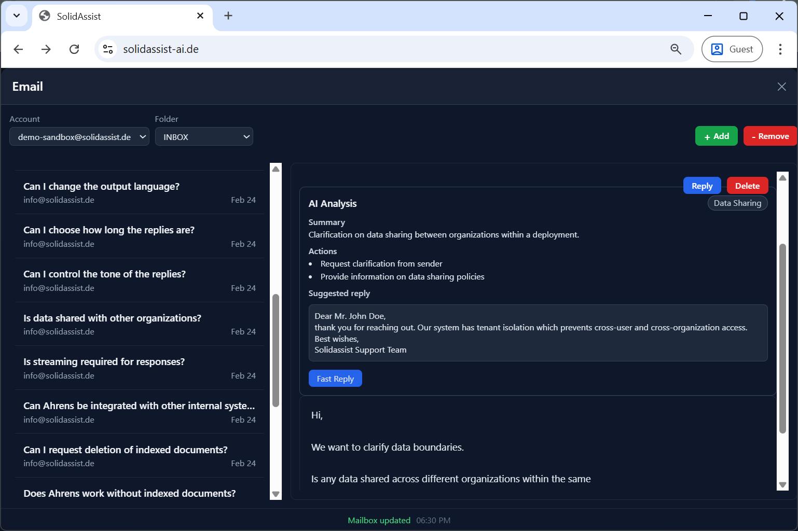
Task: Navigate forward using the browser arrow
Action: tap(46, 49)
